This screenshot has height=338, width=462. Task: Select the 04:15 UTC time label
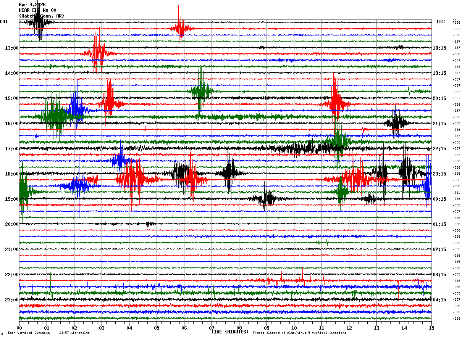point(439,300)
